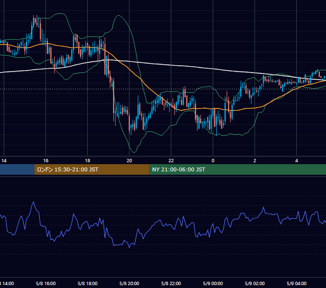
Task: Click the 0 hour axis label
Action: coord(213,161)
